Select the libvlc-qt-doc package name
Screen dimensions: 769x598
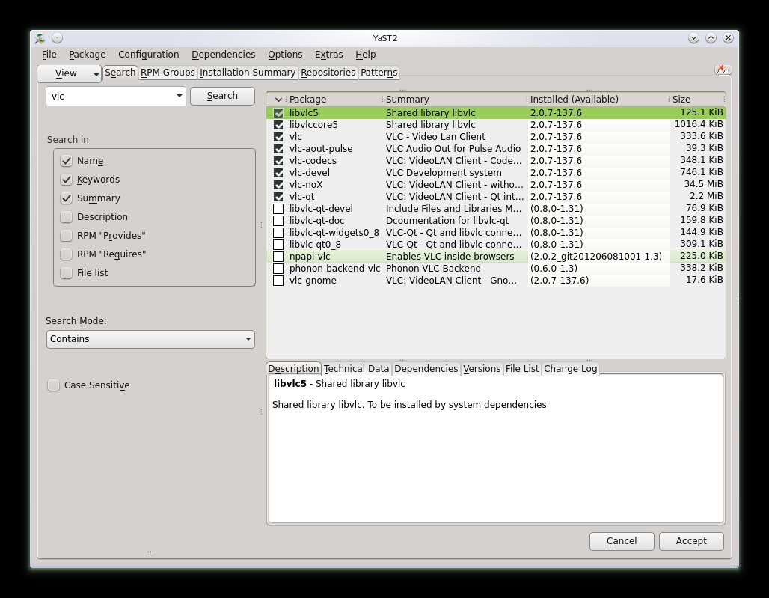click(x=316, y=221)
